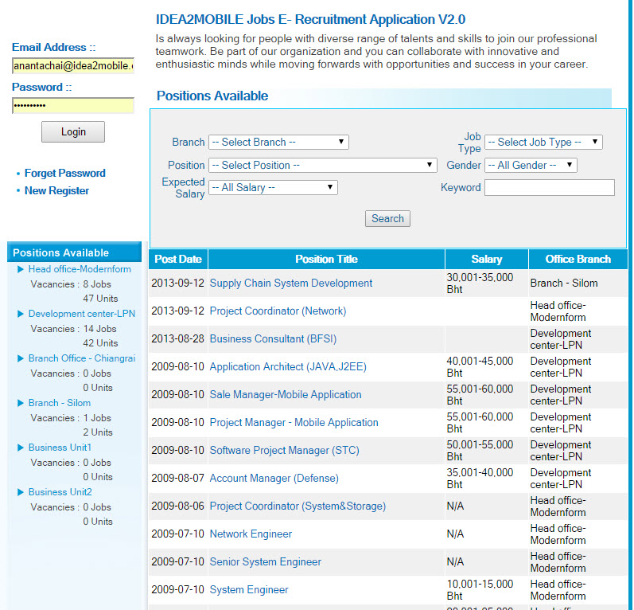The width and height of the screenshot is (634, 610).
Task: Click arrow icon beside Development center-LPN
Action: 21,314
